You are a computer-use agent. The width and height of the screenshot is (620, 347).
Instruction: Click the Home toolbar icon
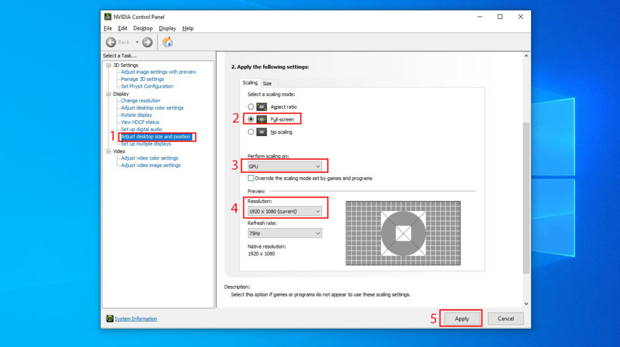click(168, 42)
